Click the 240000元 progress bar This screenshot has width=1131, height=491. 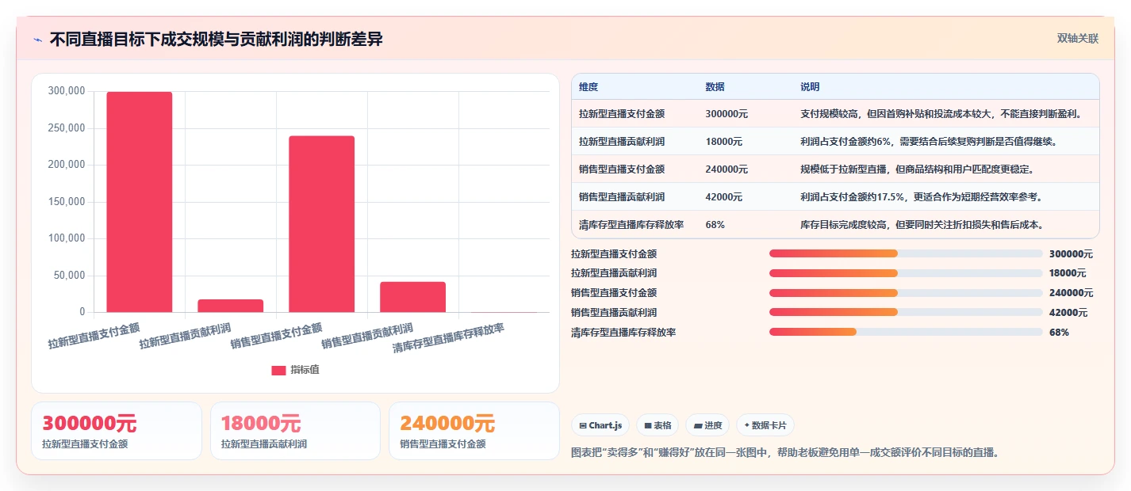pos(906,293)
